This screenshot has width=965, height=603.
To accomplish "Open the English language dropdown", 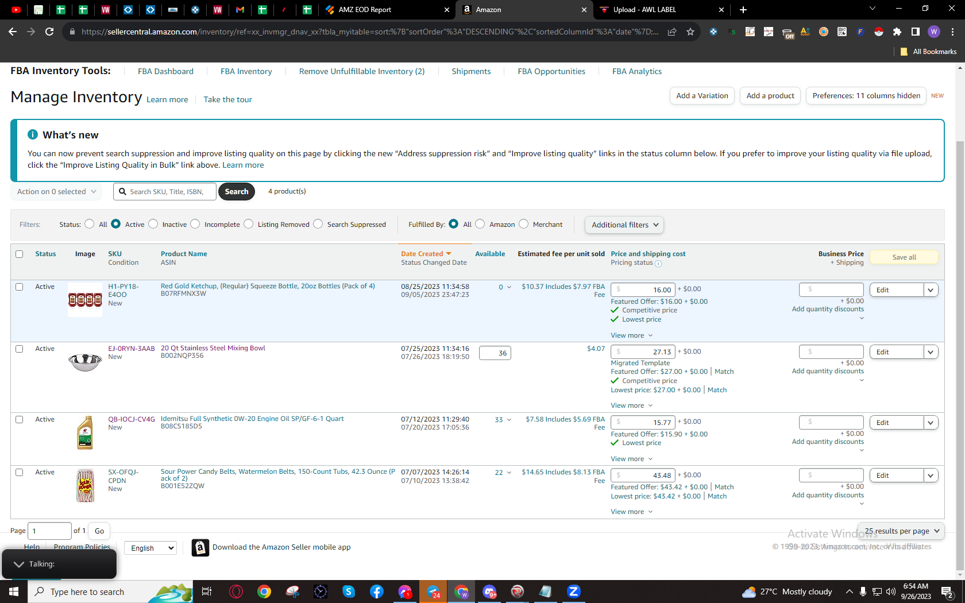I will point(150,548).
